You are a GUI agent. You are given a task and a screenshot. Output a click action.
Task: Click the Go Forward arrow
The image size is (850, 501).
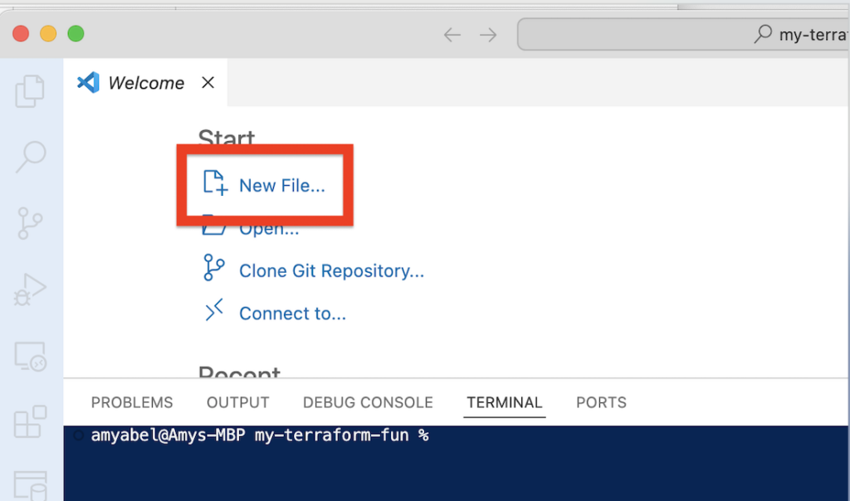click(489, 35)
